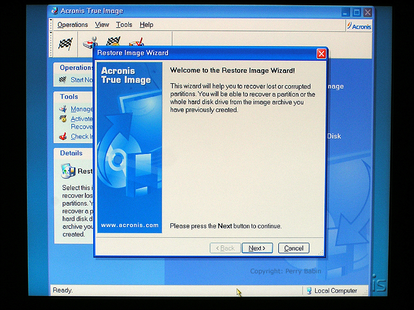This screenshot has height=310, width=414.
Task: Click the Activate icon in Tools panel
Action: (63, 119)
